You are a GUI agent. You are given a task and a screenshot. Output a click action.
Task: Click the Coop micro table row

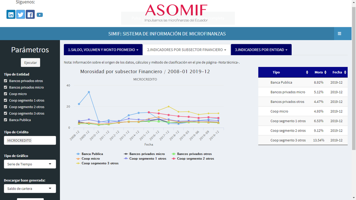[x=303, y=111]
